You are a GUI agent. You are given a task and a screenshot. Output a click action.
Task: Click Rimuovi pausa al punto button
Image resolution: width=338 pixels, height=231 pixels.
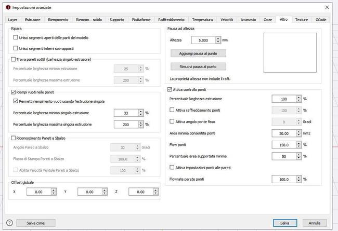[198, 66]
